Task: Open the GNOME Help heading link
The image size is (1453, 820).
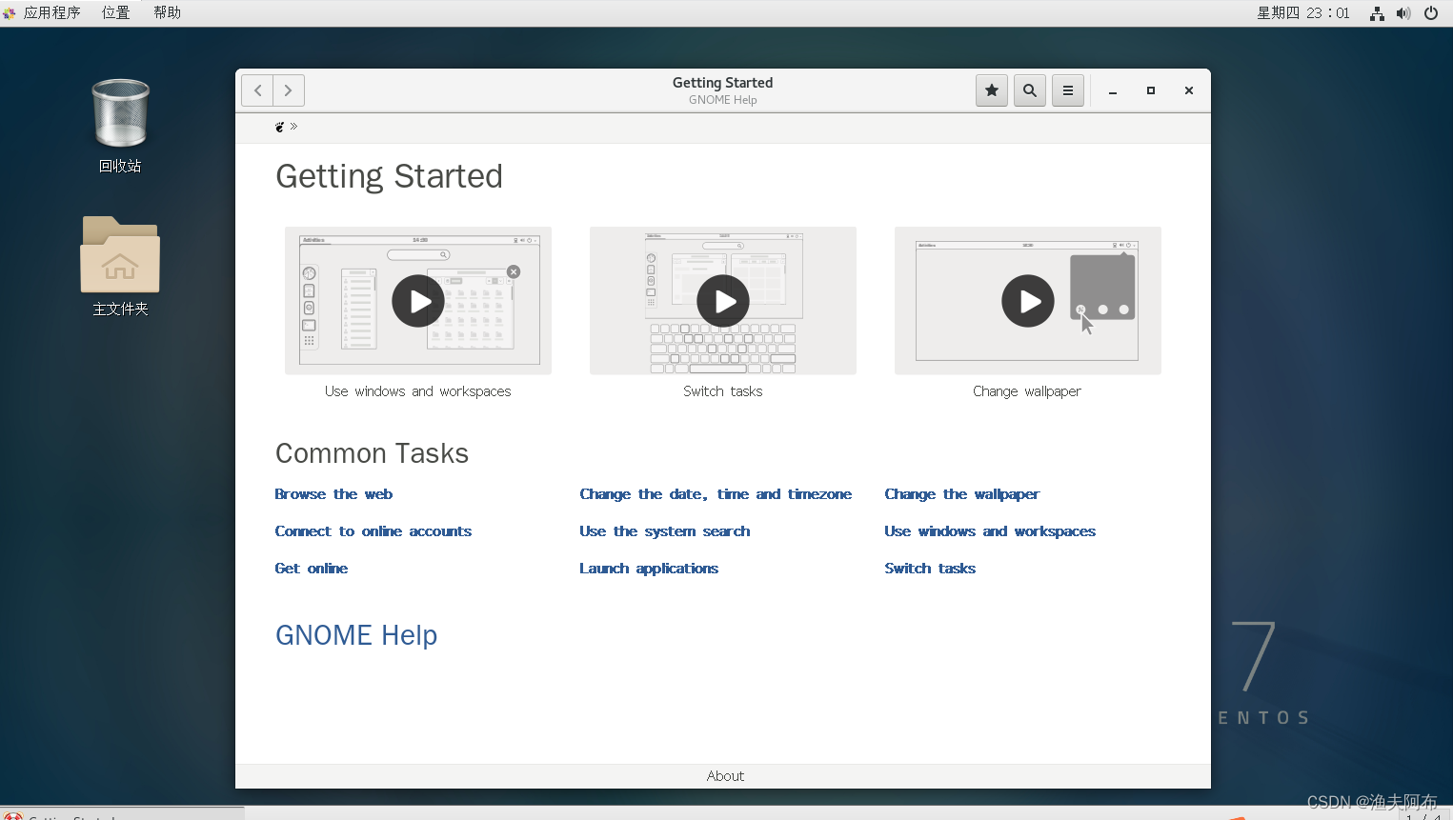Action: [356, 635]
